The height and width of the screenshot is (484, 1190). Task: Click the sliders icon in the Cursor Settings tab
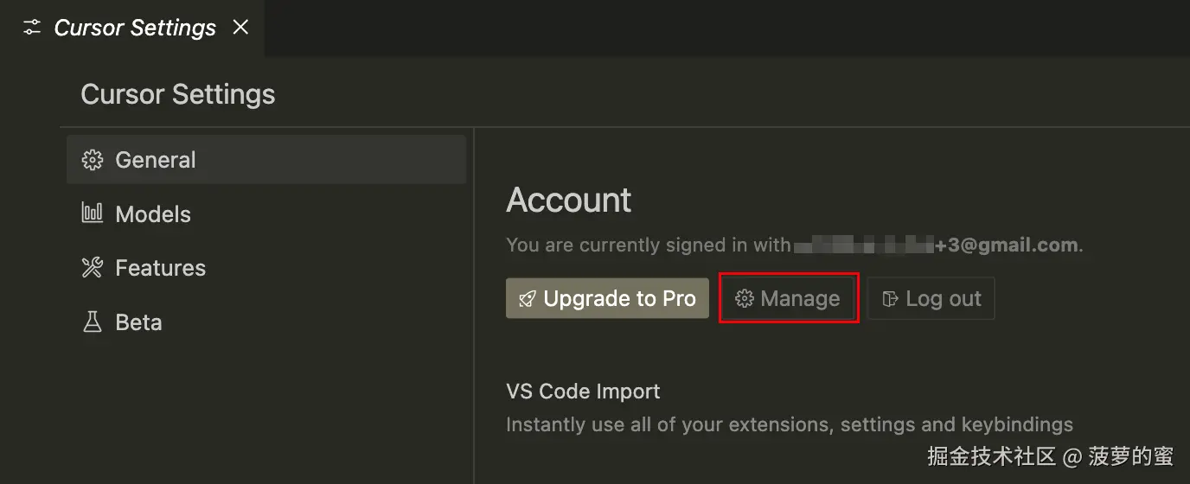32,28
